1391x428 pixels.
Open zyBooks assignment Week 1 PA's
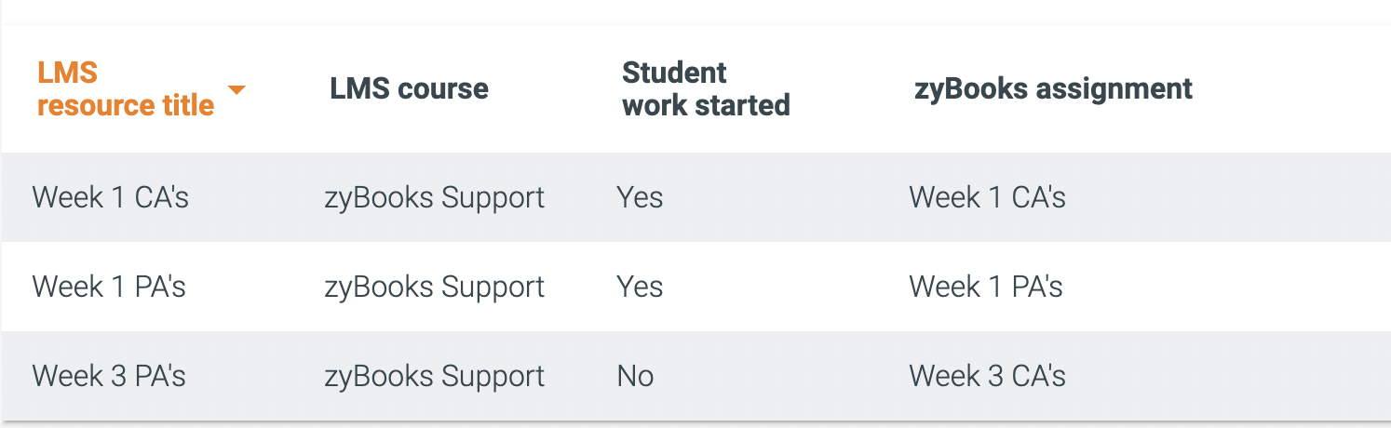click(x=986, y=287)
